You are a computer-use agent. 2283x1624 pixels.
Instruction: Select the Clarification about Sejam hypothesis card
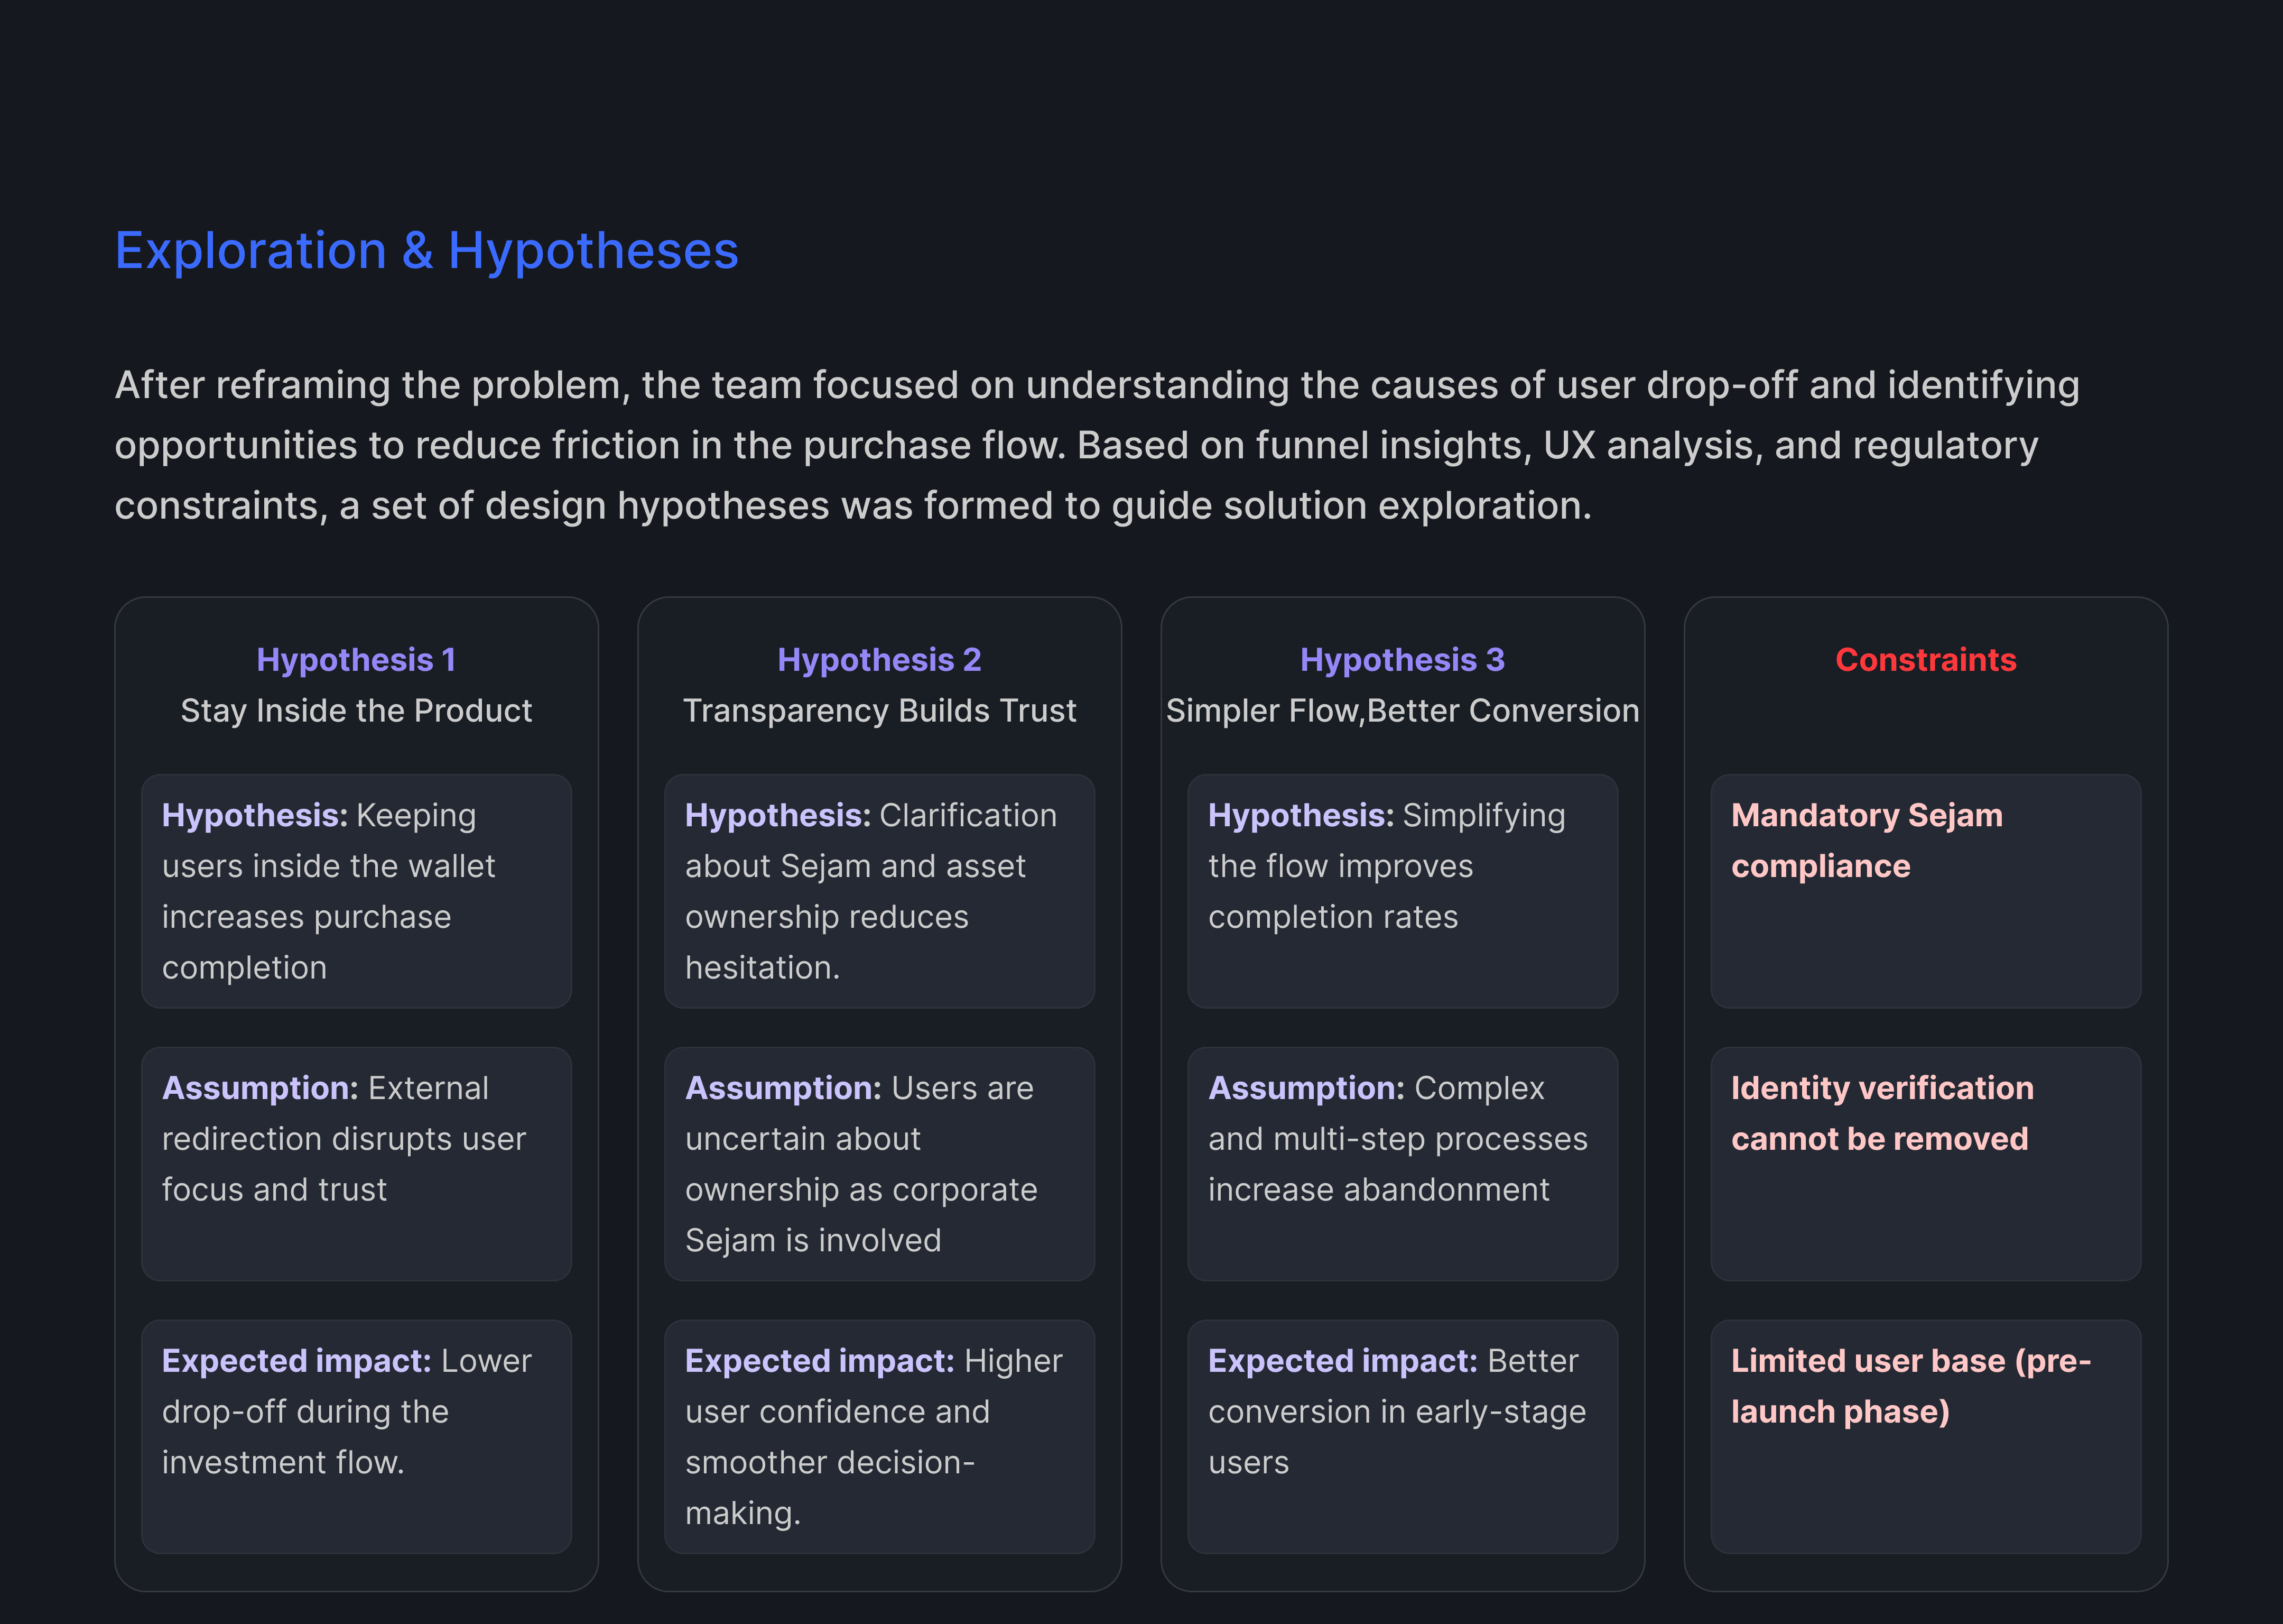(x=879, y=891)
